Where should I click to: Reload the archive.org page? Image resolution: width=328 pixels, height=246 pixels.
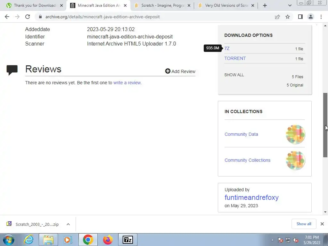coord(28,17)
